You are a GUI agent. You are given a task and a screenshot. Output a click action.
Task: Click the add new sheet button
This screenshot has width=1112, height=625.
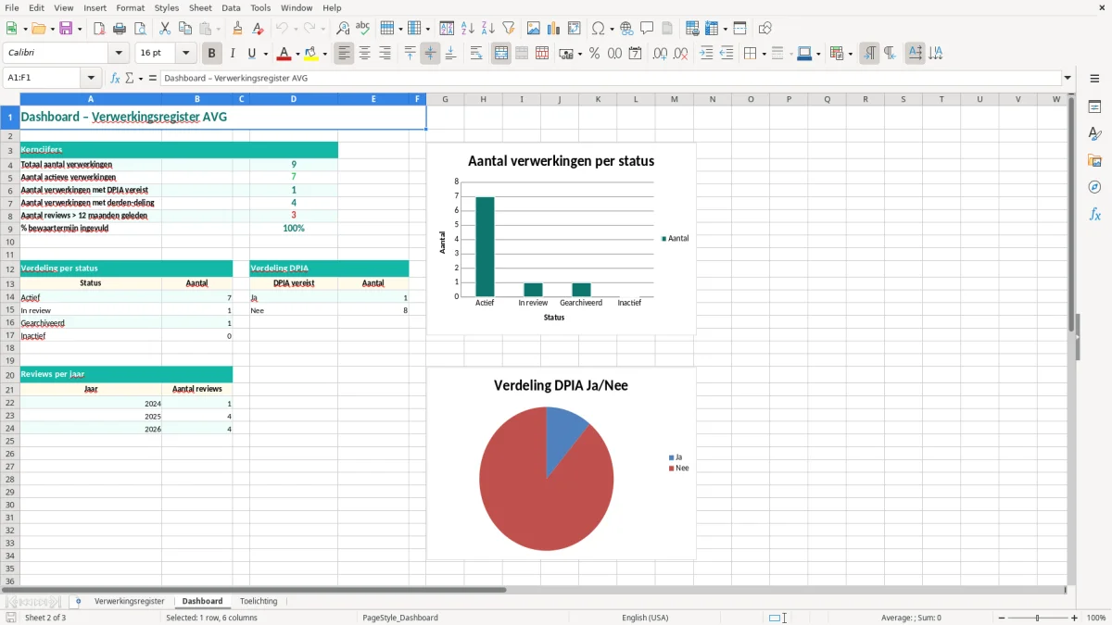pyautogui.click(x=78, y=601)
